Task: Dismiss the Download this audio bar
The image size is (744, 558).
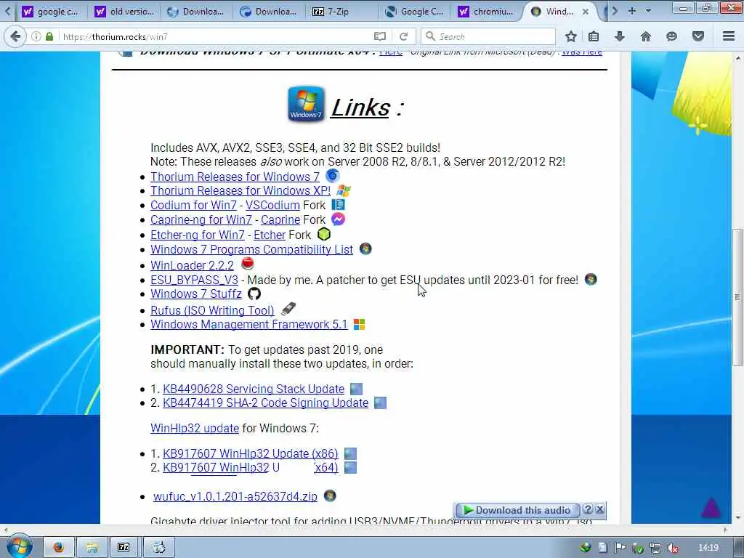Action: 599,509
